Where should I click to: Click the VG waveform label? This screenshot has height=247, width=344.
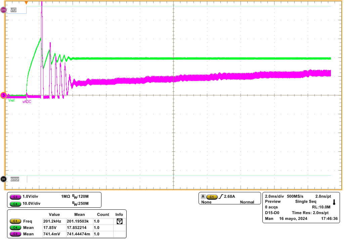pos(14,10)
